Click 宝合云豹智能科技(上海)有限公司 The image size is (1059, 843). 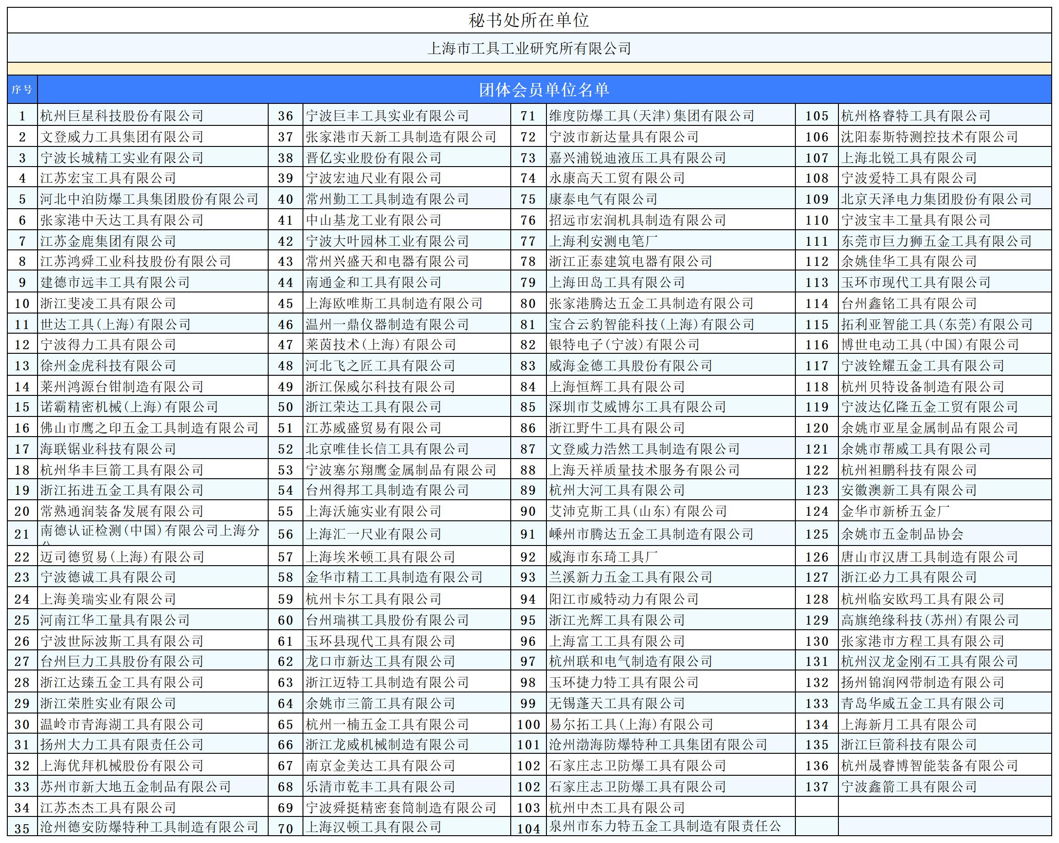652,324
